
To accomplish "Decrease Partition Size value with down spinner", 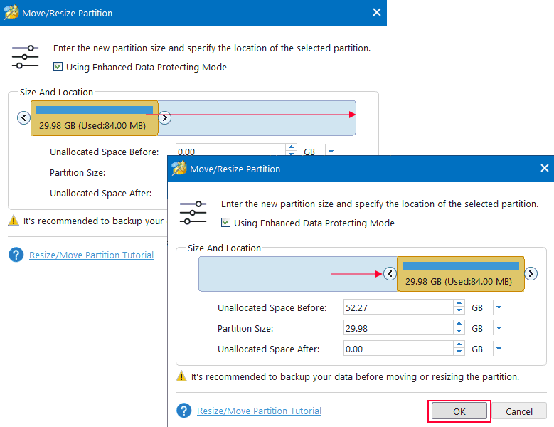I will pos(459,332).
